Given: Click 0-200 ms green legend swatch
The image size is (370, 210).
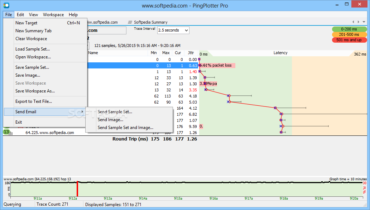Looking at the screenshot, I should pos(349,29).
